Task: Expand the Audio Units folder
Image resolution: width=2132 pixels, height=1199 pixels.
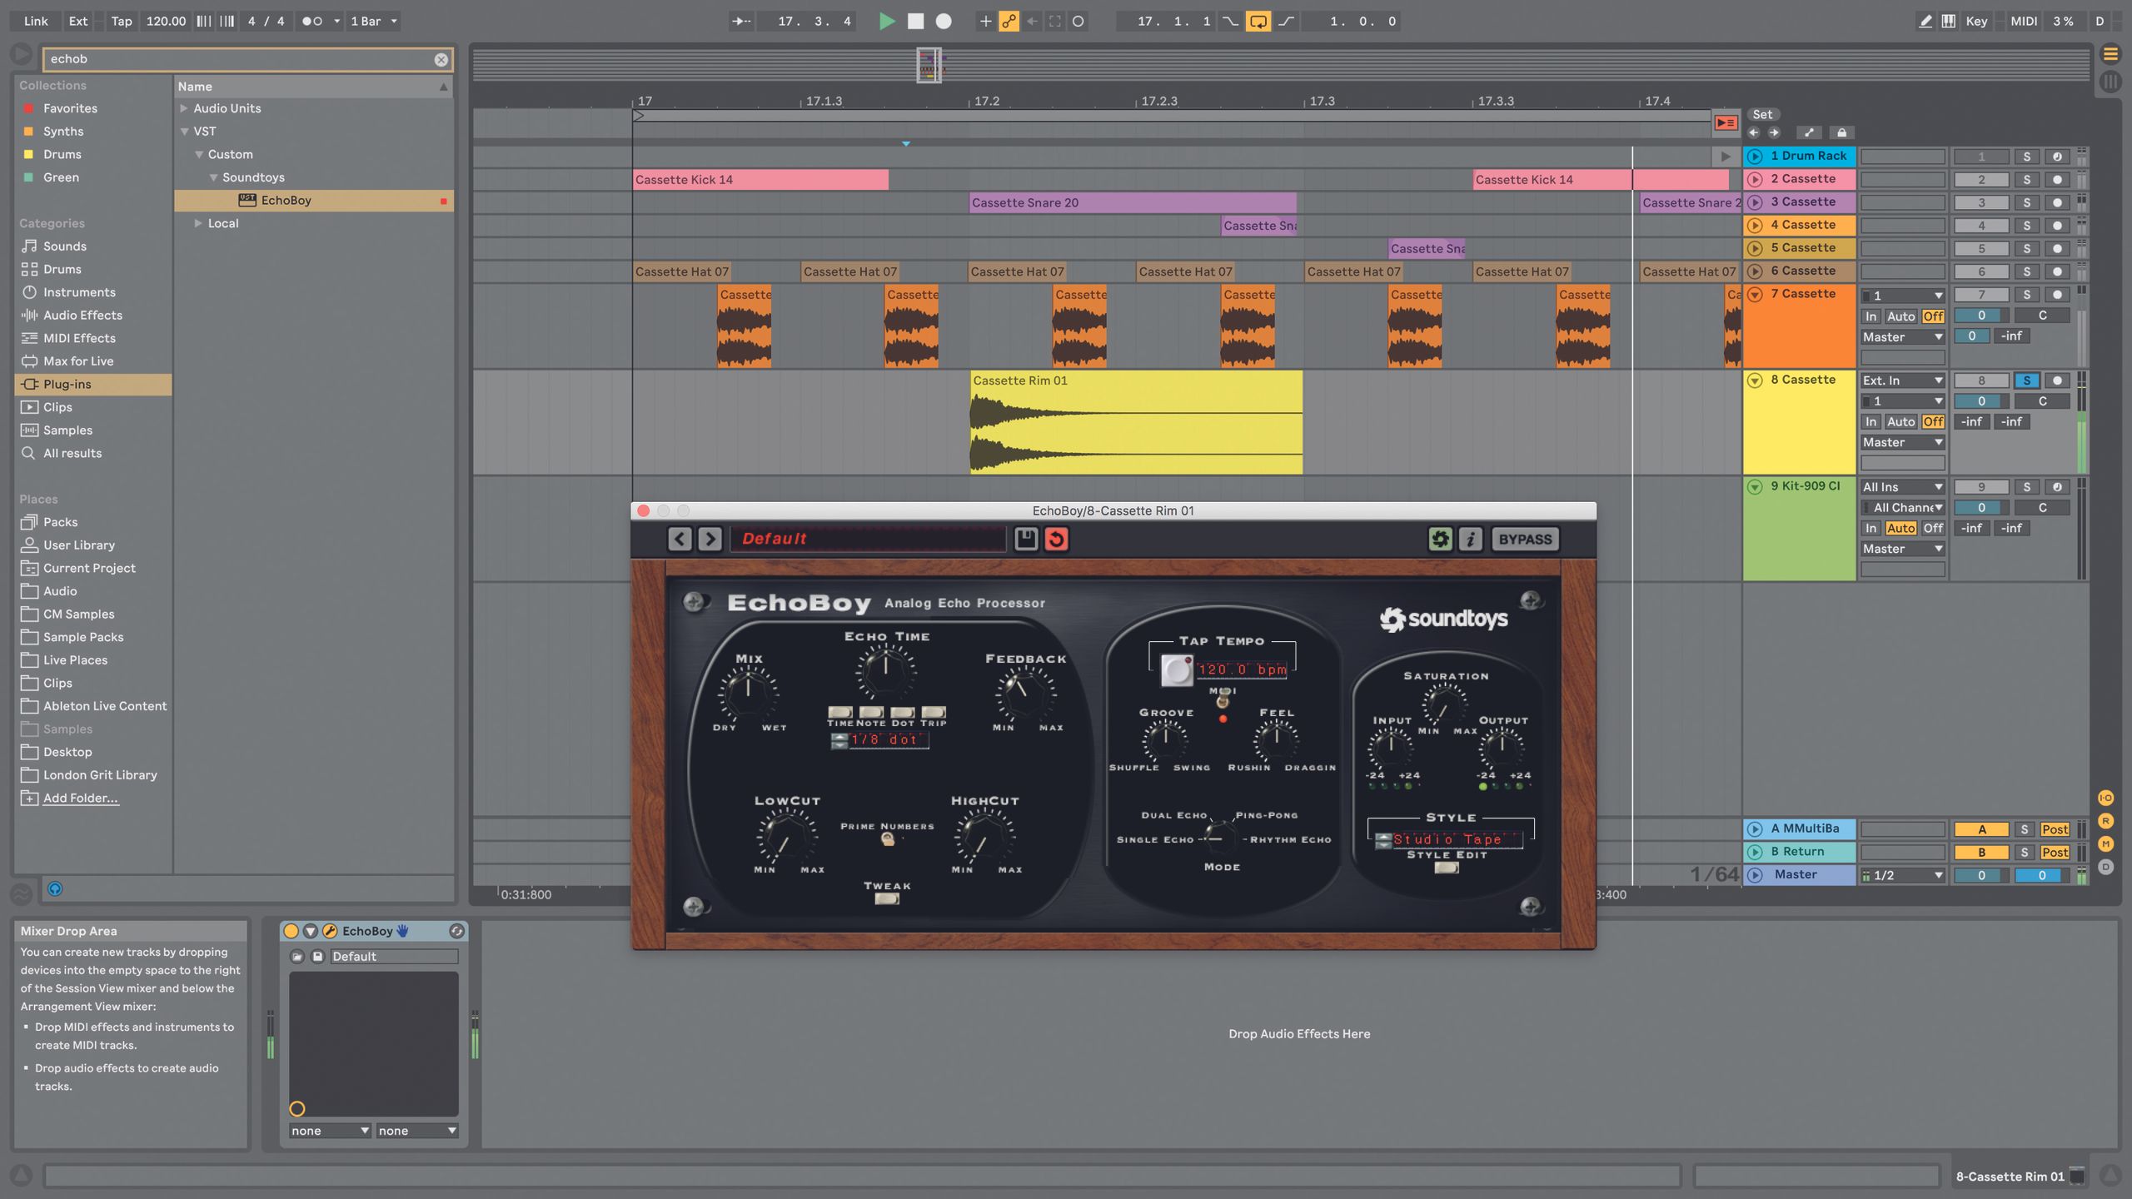Action: [184, 108]
